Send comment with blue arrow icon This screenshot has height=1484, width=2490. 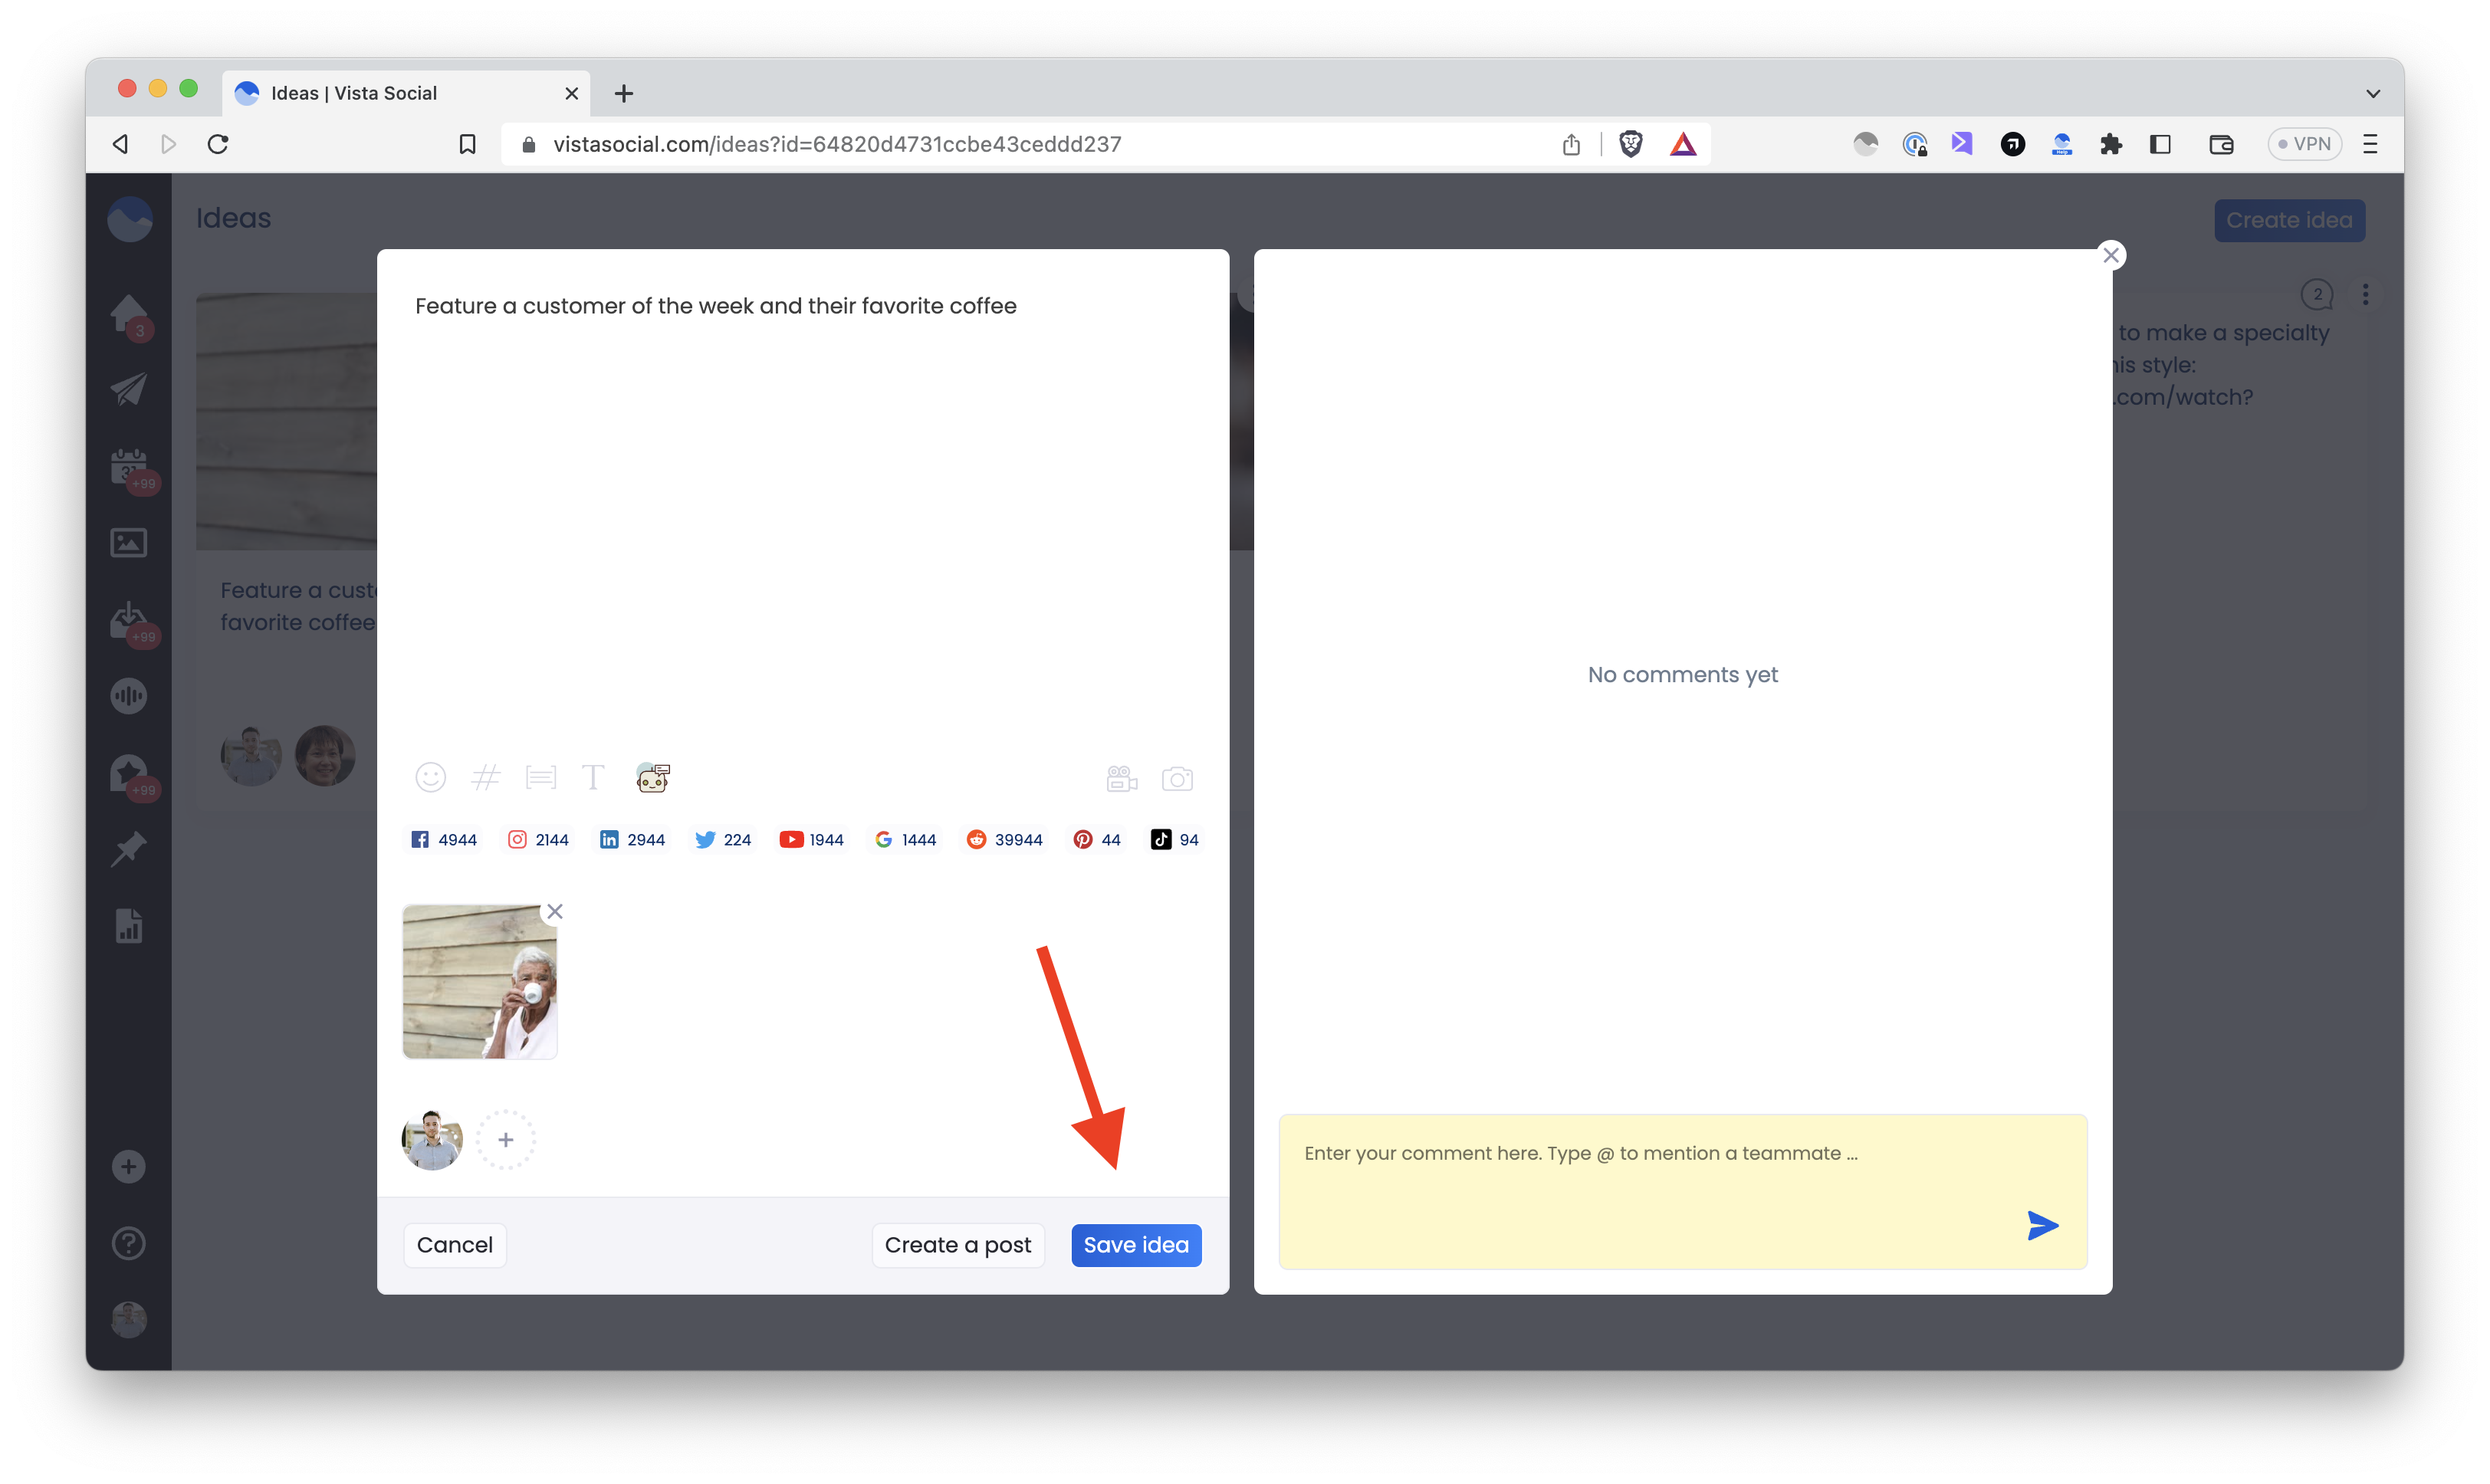(x=2041, y=1225)
